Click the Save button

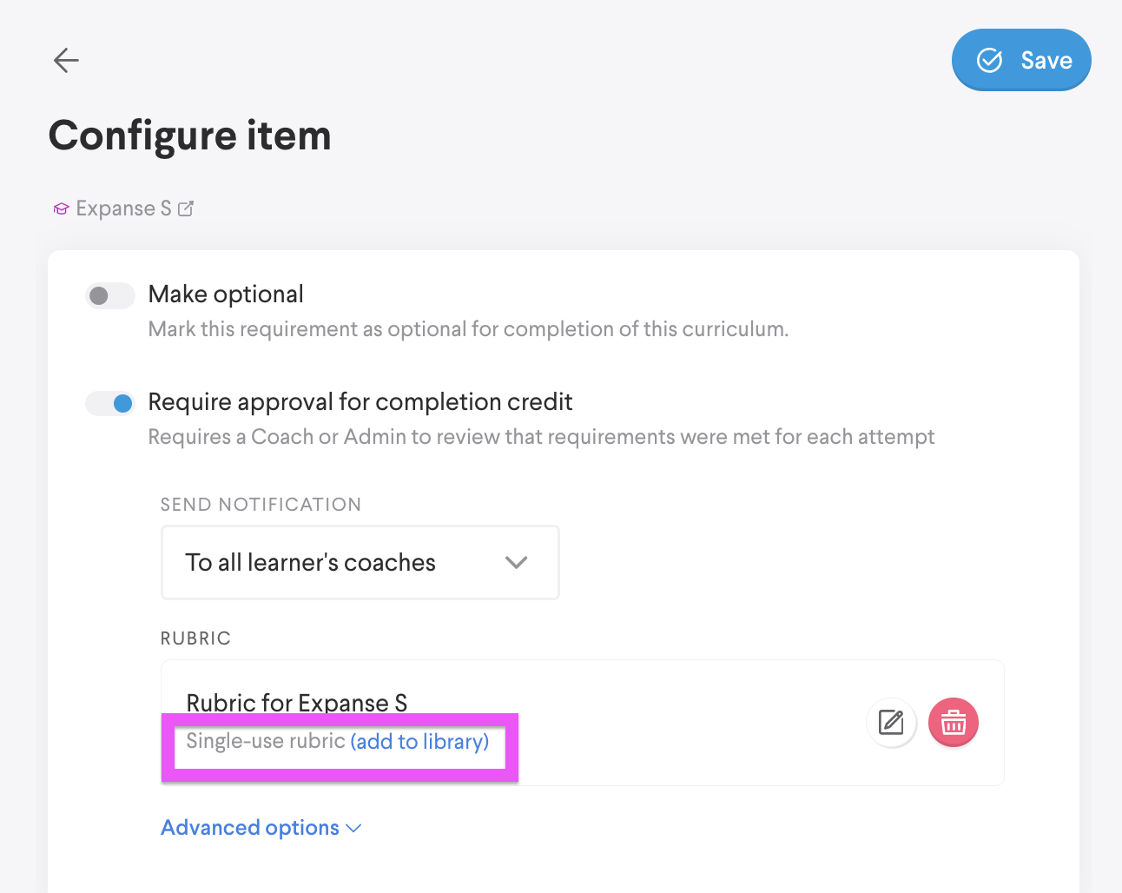pyautogui.click(x=1021, y=60)
